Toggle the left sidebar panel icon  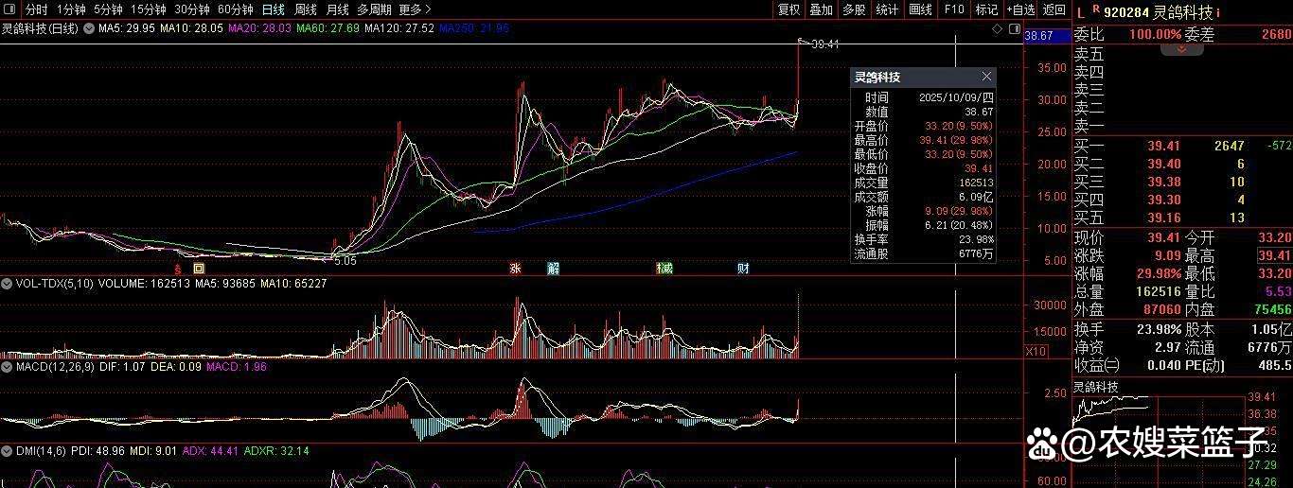click(9, 9)
